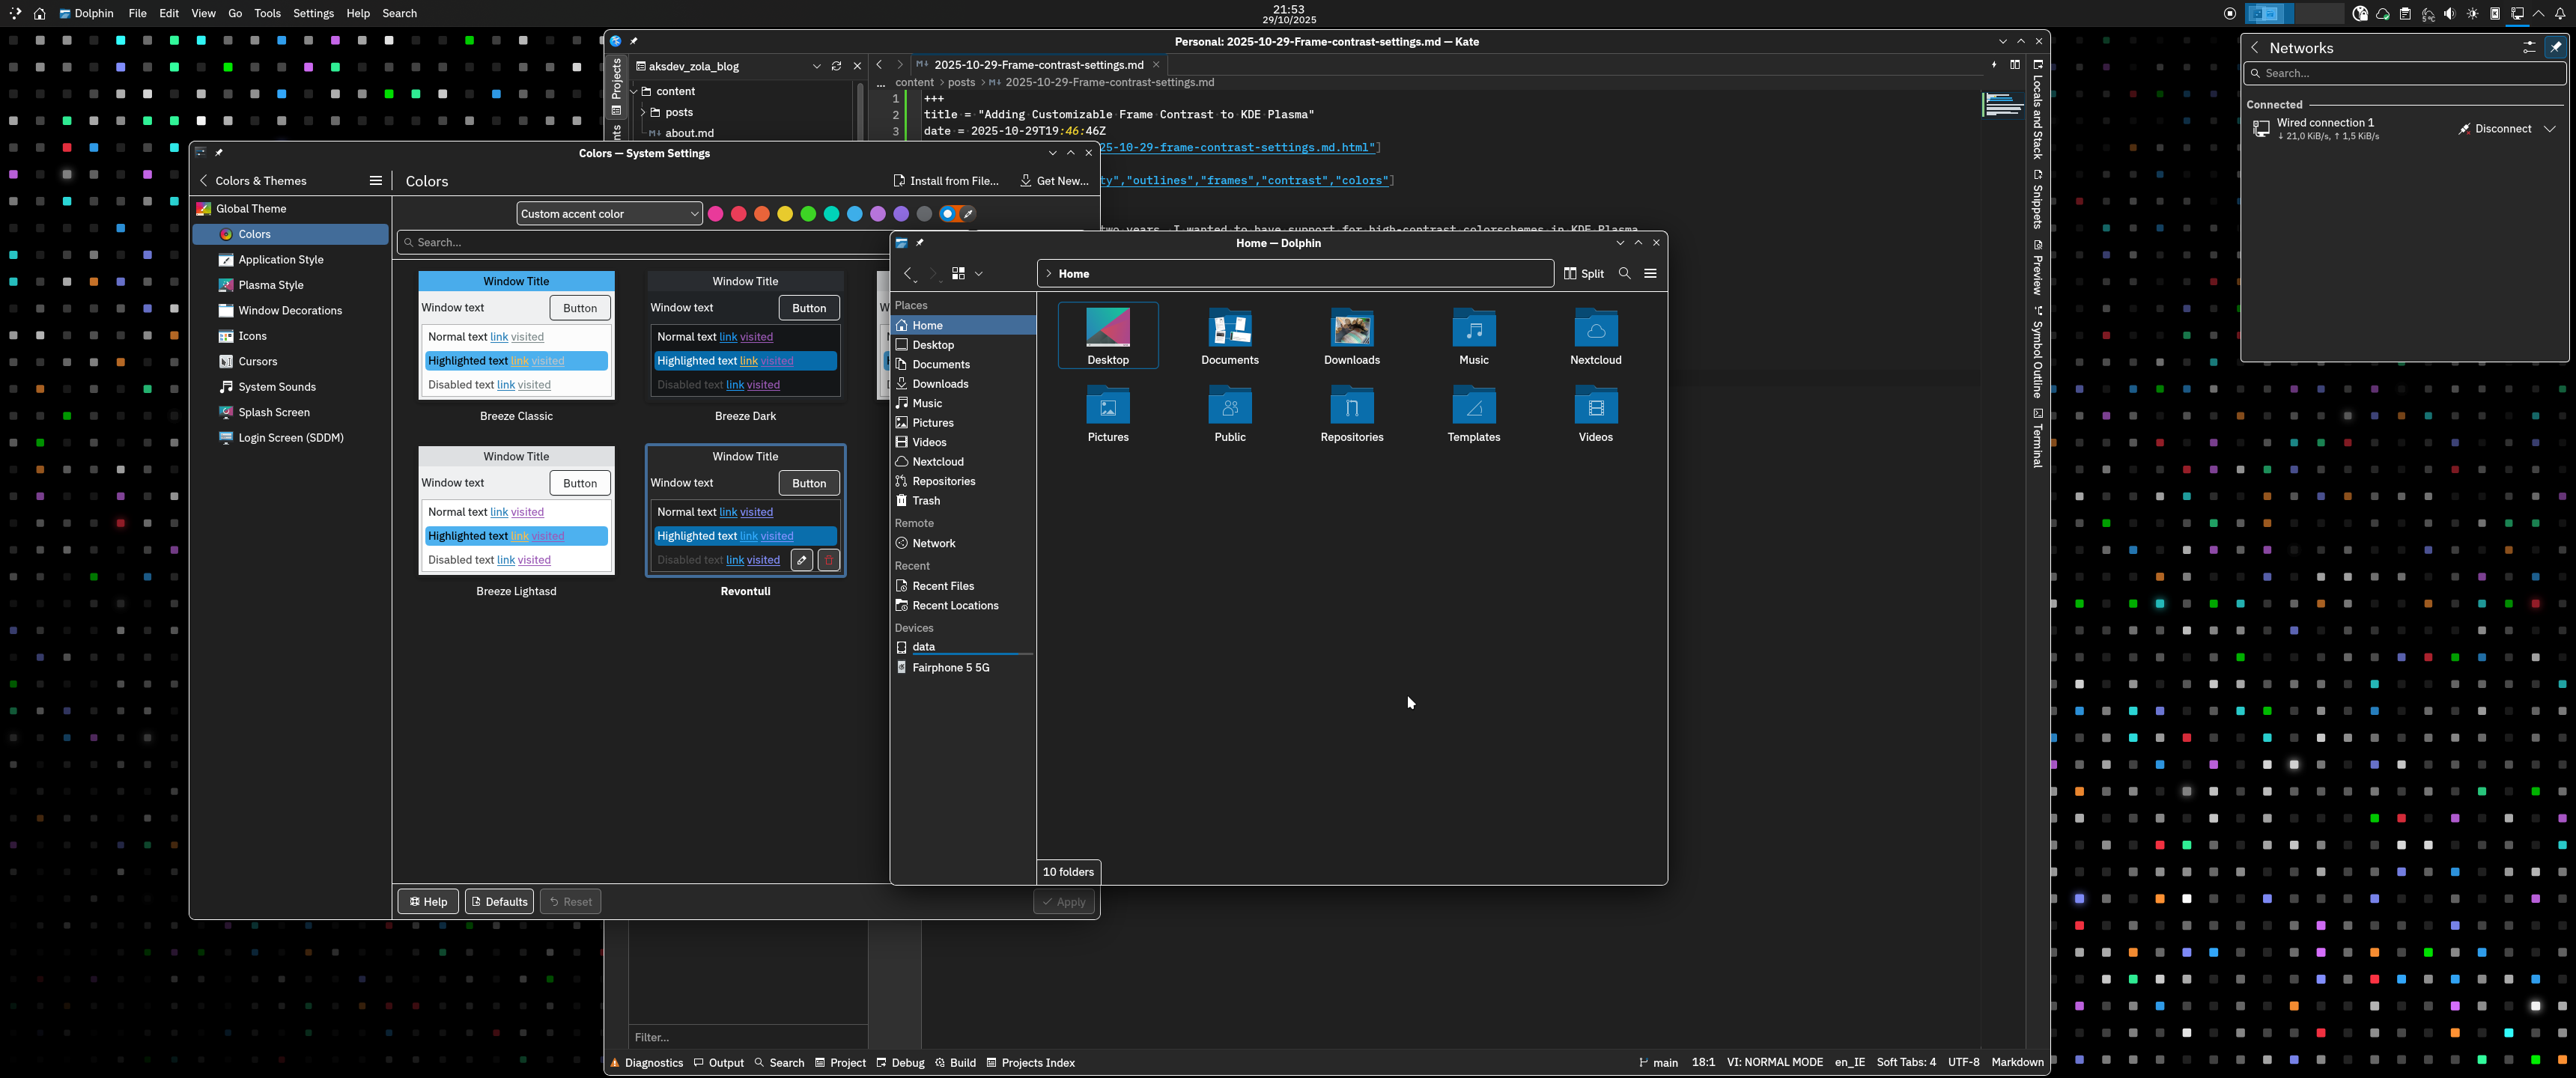This screenshot has height=1078, width=2576.
Task: Open Dolphin's search magnifier icon
Action: tap(1624, 273)
